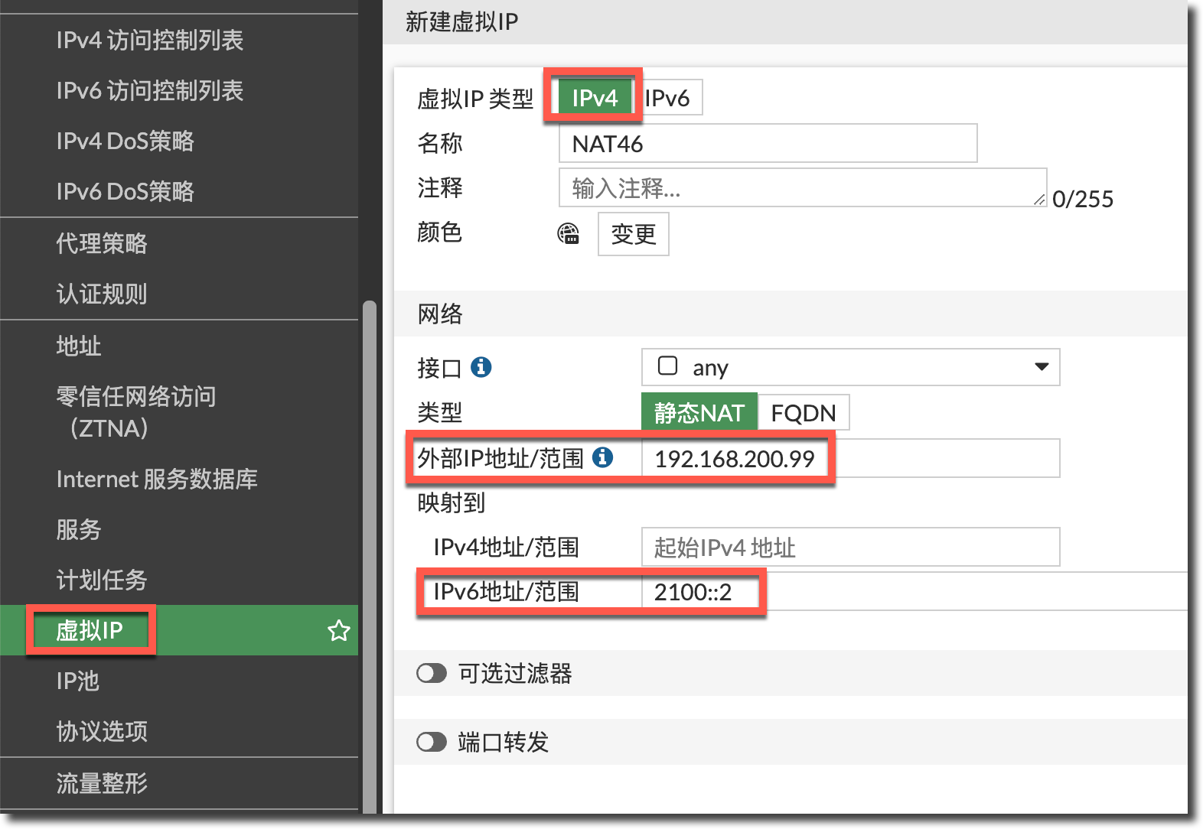
Task: Select the IPv4 virtual IP type
Action: click(x=594, y=98)
